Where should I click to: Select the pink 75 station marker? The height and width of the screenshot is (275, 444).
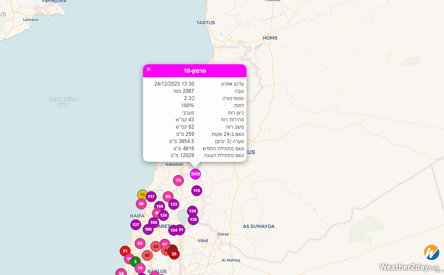tap(178, 180)
